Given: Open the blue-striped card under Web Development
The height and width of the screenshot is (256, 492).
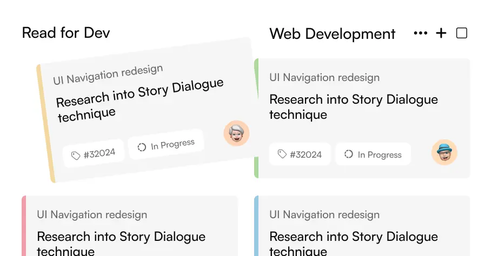Looking at the screenshot, I should coord(362,226).
